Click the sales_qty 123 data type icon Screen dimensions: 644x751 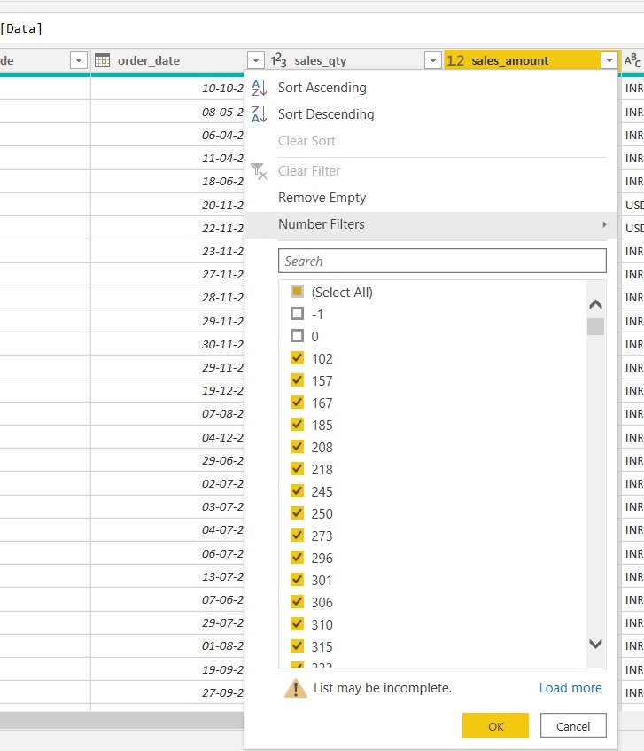click(278, 60)
